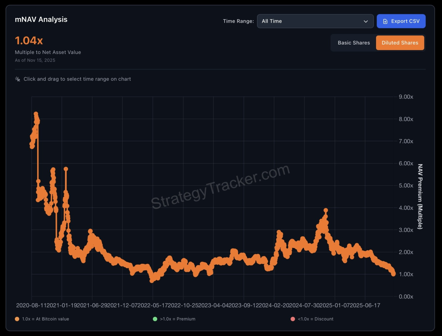Click the "<1.0x = Discount" legend label

(315, 319)
